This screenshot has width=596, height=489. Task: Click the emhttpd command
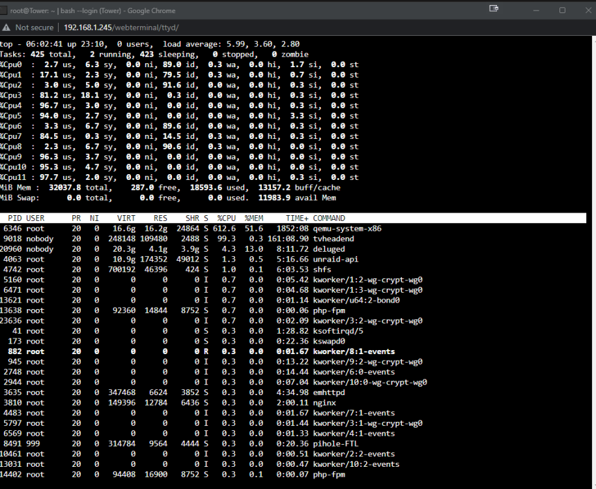(x=329, y=393)
